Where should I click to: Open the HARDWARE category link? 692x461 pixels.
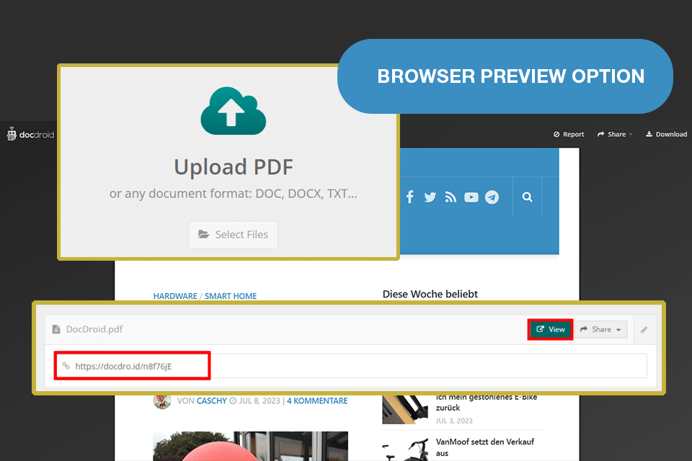point(175,296)
